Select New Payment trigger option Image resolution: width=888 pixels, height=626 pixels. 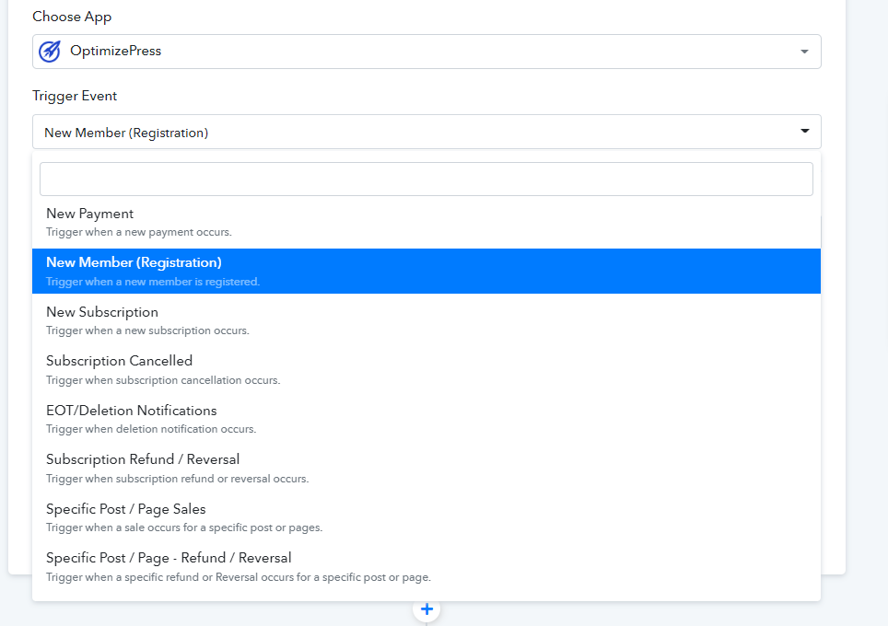click(x=426, y=223)
